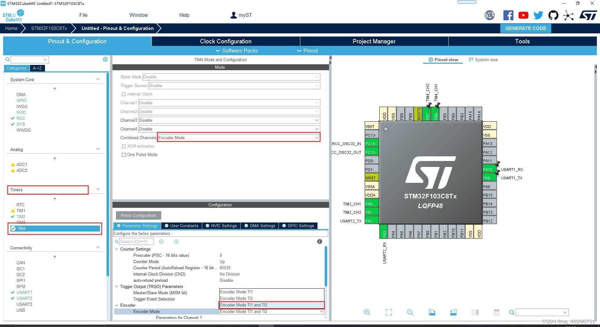
Task: Enable the Internal Clock checkbox
Action: (124, 94)
